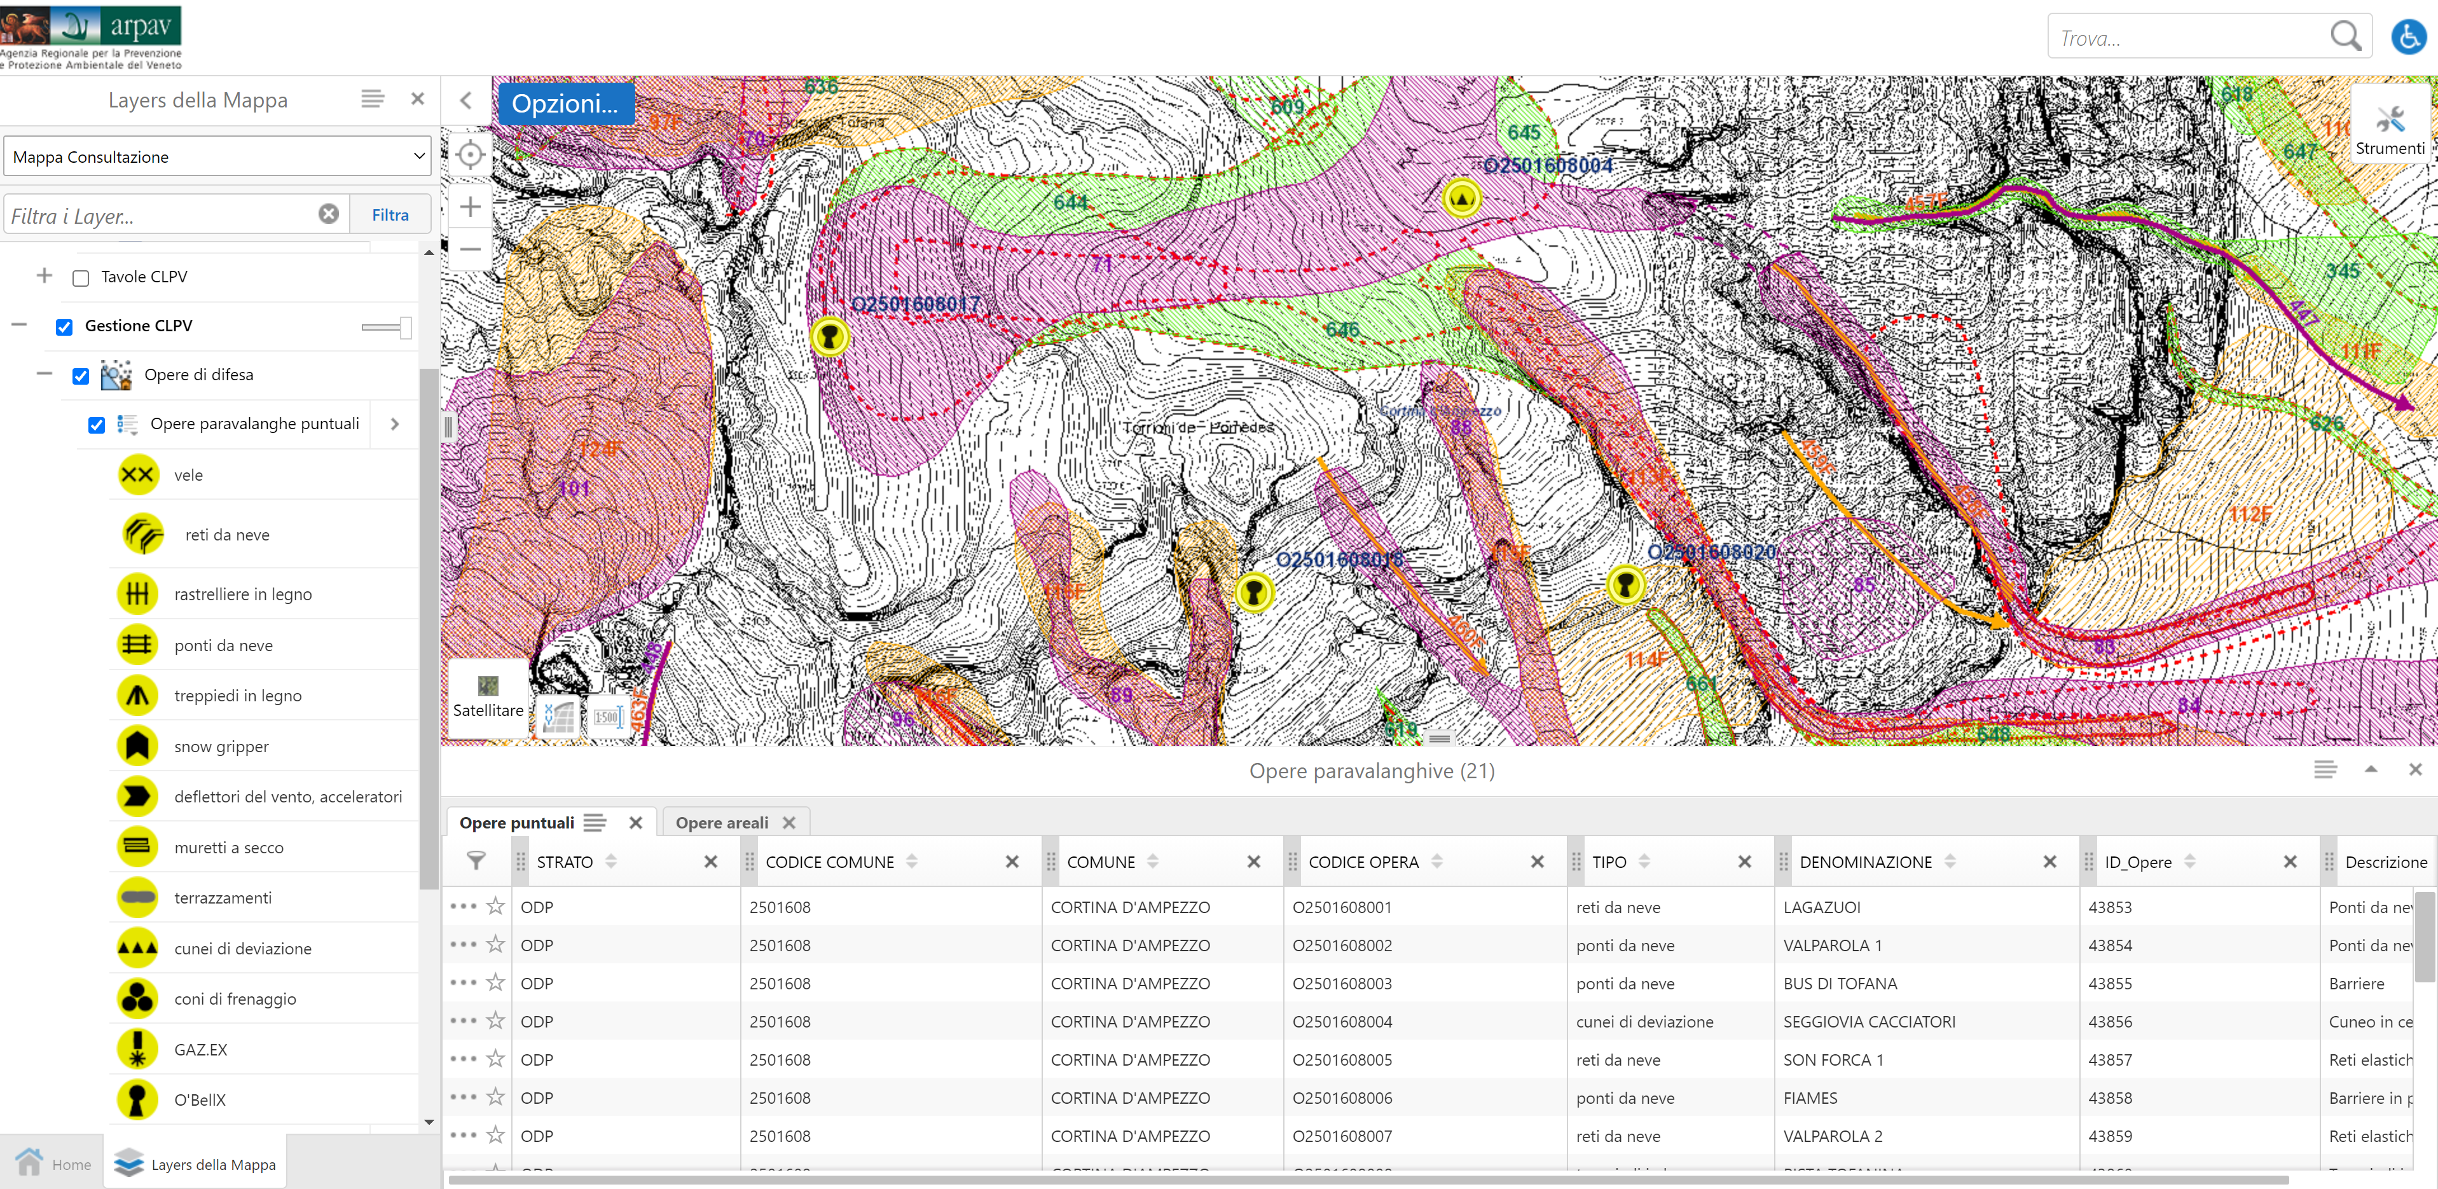Click the table horizontal scrollbar
This screenshot has width=2438, height=1189.
[x=1368, y=1179]
